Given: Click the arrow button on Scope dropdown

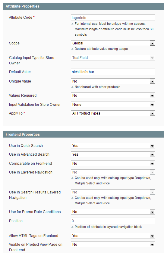Looking at the screenshot, I should pyautogui.click(x=152, y=43).
